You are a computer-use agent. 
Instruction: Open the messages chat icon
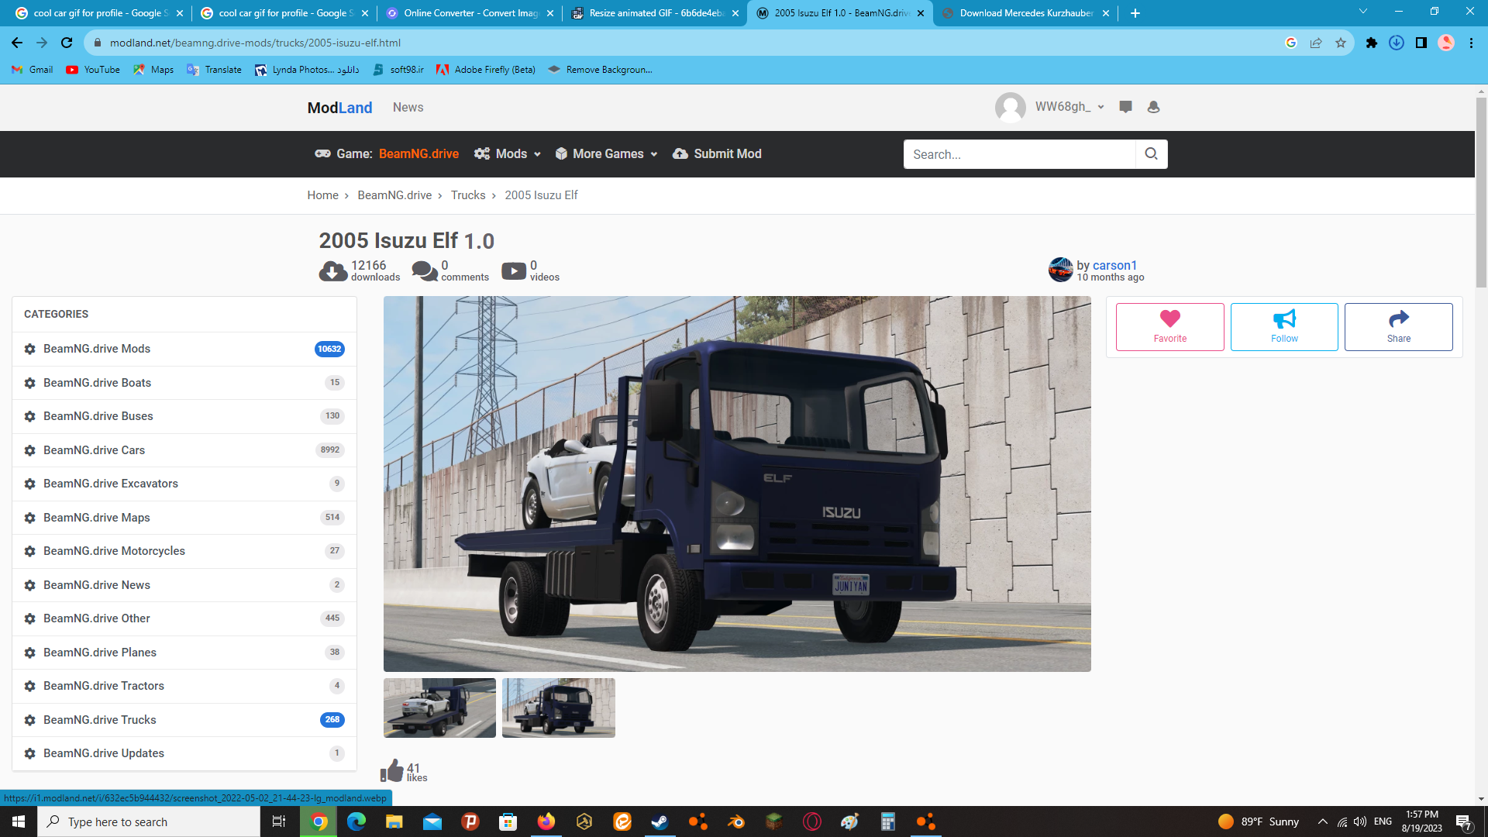point(1125,107)
